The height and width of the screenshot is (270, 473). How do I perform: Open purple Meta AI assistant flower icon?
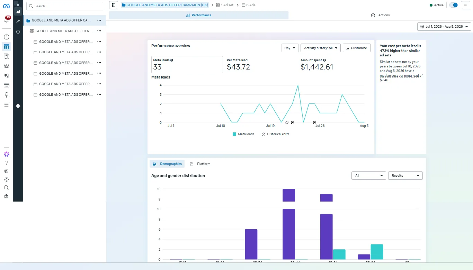(x=6, y=154)
